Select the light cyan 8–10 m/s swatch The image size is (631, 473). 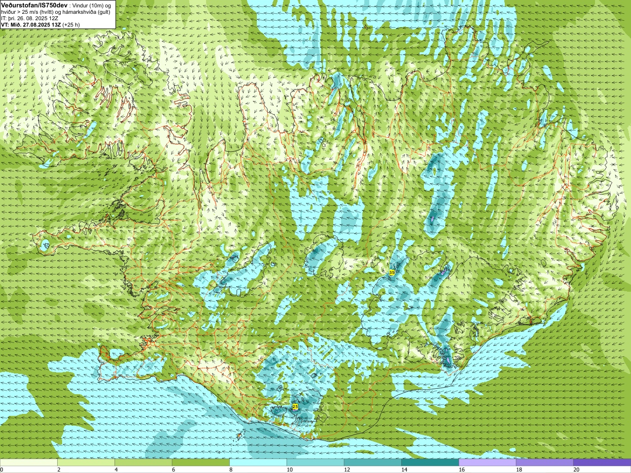click(x=258, y=463)
